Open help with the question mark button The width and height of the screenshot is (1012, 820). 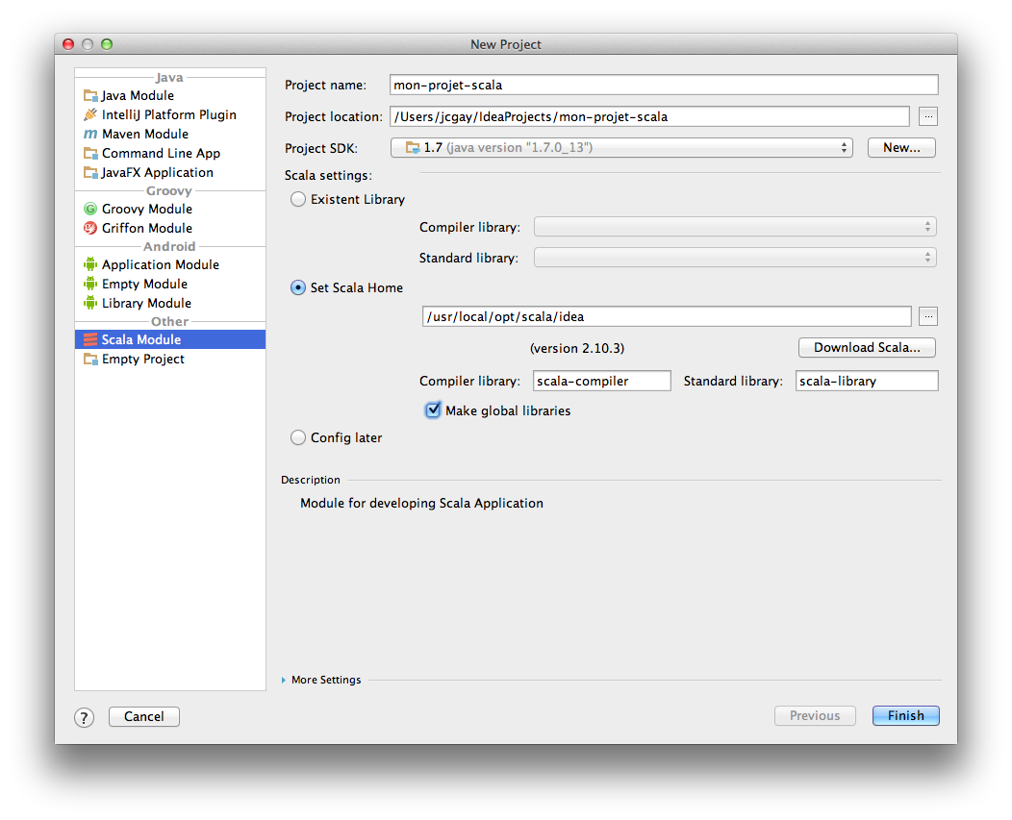pyautogui.click(x=84, y=717)
